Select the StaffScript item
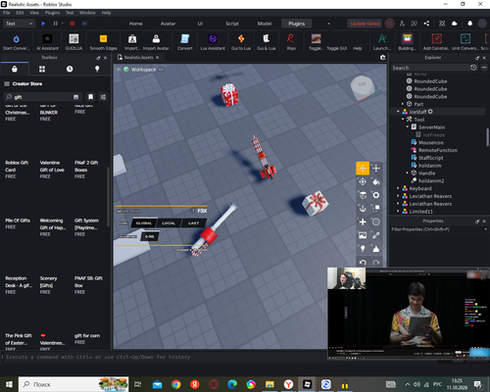 [x=431, y=158]
